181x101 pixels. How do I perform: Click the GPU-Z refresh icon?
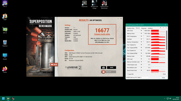click(x=163, y=28)
